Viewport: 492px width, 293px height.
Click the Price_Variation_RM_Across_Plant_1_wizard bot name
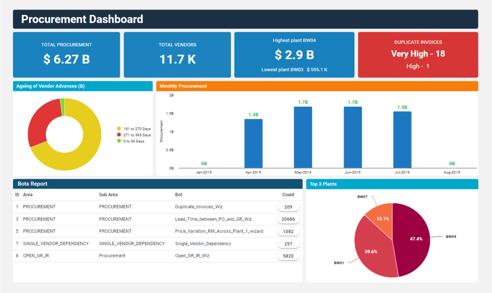pyautogui.click(x=219, y=231)
